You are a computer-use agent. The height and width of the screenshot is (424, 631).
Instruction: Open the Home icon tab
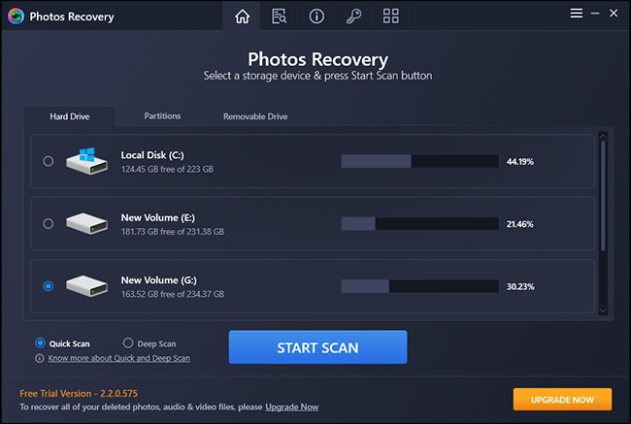coord(243,16)
